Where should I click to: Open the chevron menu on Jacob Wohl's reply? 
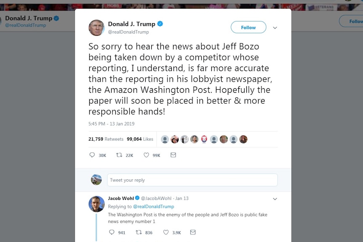[x=275, y=199]
